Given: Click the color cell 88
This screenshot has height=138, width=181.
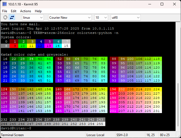Looking at the screenshot, I should tap(114, 59).
